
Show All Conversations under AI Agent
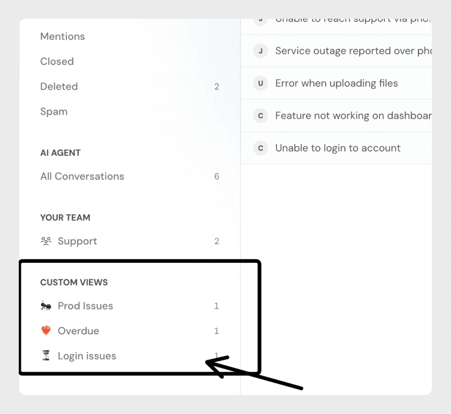point(82,176)
